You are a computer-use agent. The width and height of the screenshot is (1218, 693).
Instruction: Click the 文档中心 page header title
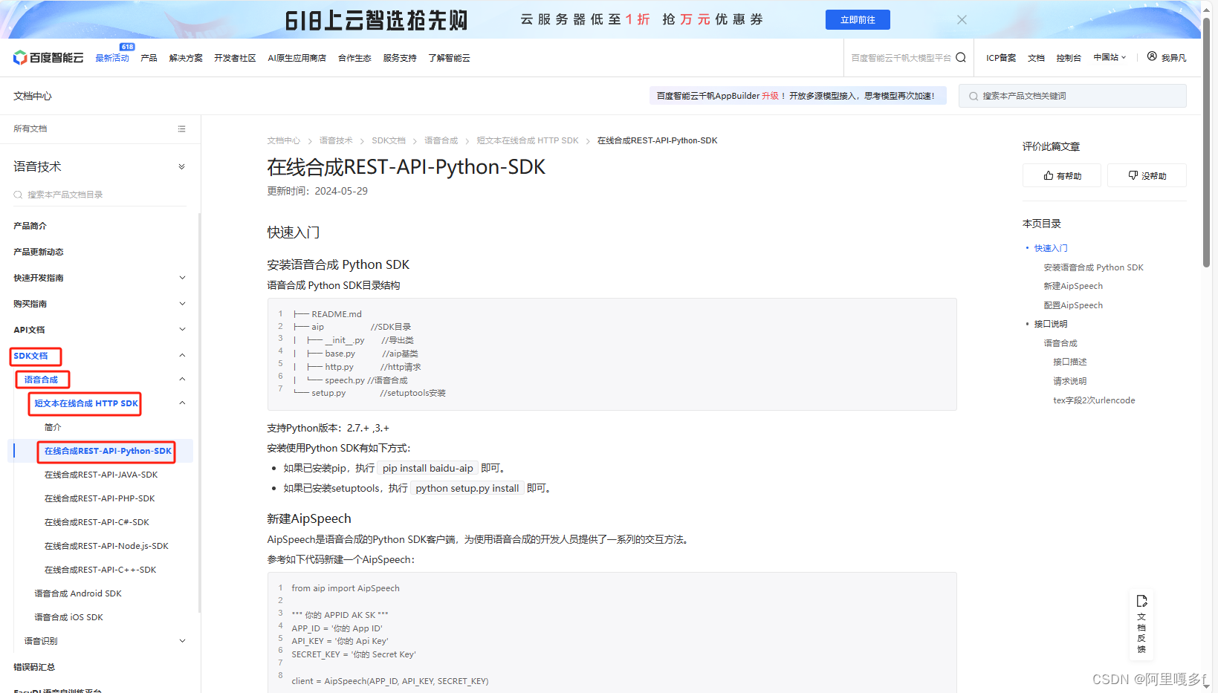point(33,96)
